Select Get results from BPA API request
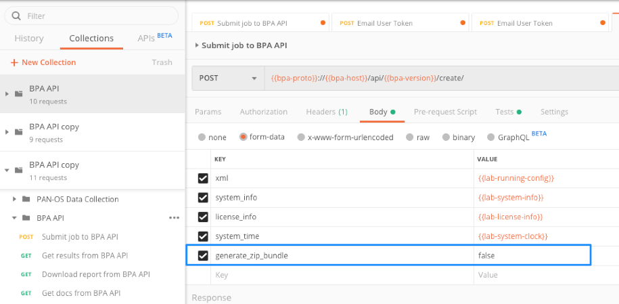The height and width of the screenshot is (304, 619). 85,255
